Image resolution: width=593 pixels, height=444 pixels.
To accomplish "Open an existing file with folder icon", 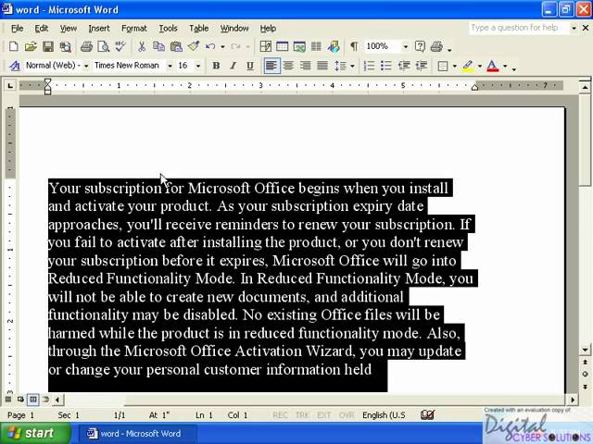I will pos(31,46).
